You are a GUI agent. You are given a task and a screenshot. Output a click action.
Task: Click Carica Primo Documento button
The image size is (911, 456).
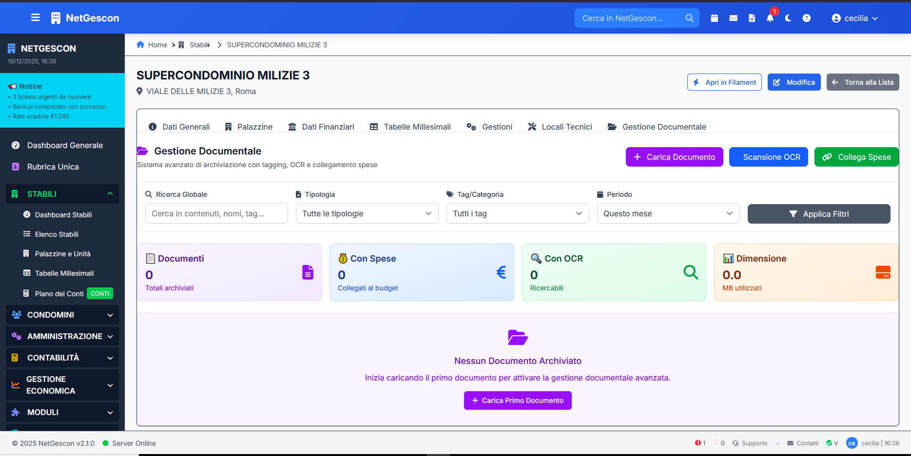(518, 400)
